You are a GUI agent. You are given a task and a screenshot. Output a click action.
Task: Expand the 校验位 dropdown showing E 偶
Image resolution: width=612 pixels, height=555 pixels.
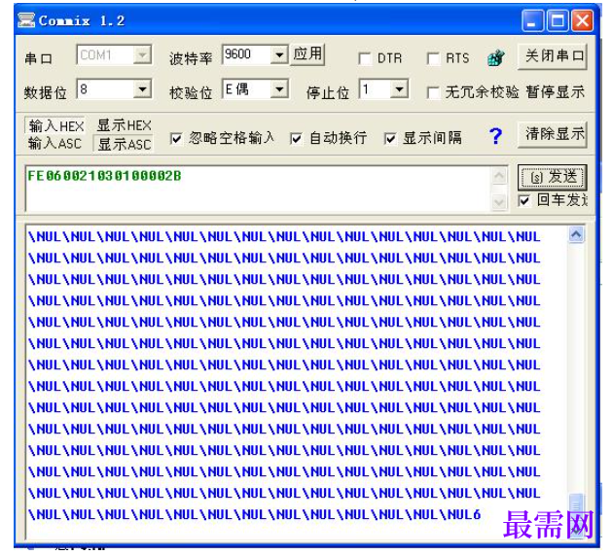[x=279, y=88]
